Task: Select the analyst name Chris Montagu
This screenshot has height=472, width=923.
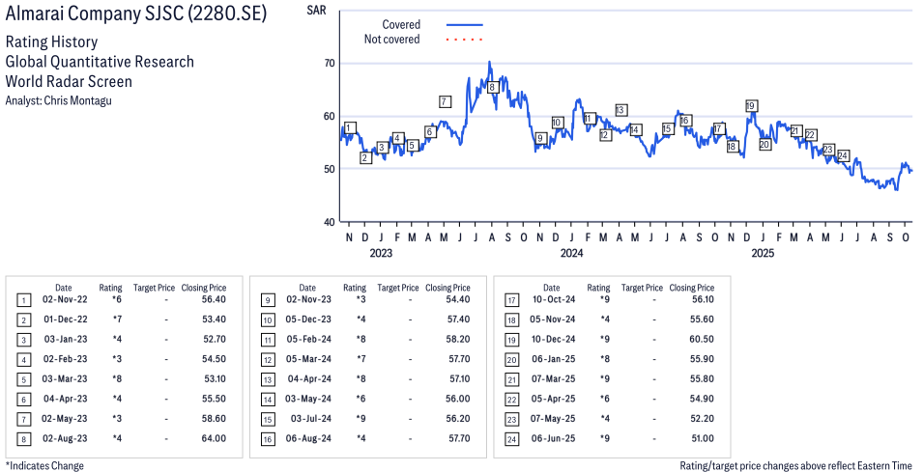Action: (59, 100)
